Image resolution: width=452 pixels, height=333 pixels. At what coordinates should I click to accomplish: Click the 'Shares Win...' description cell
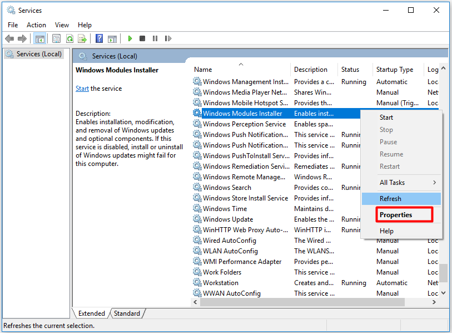tap(312, 92)
